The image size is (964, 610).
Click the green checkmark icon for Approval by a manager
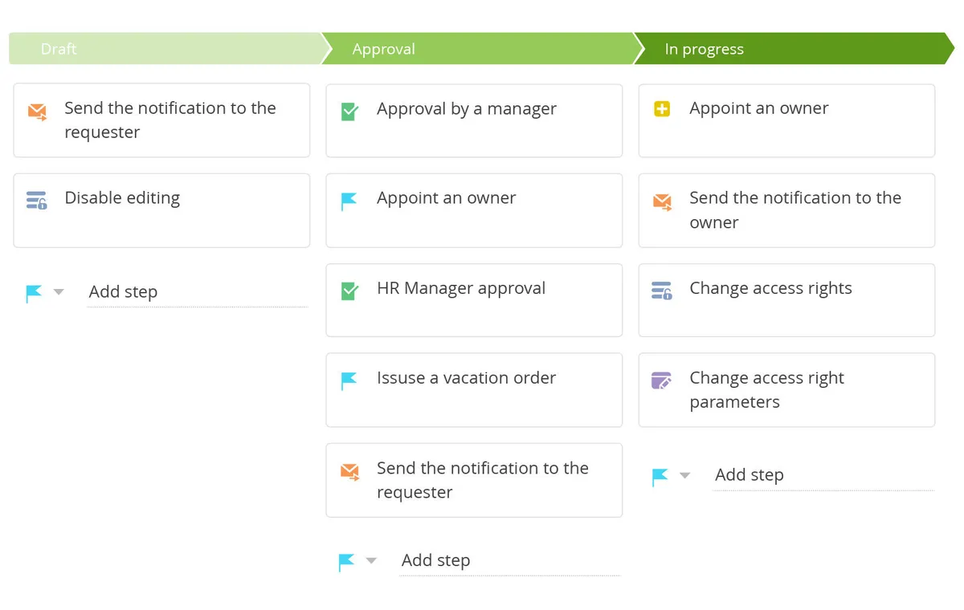tap(349, 112)
